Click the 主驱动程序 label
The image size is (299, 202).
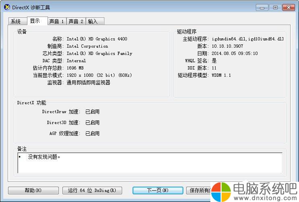tap(196, 39)
